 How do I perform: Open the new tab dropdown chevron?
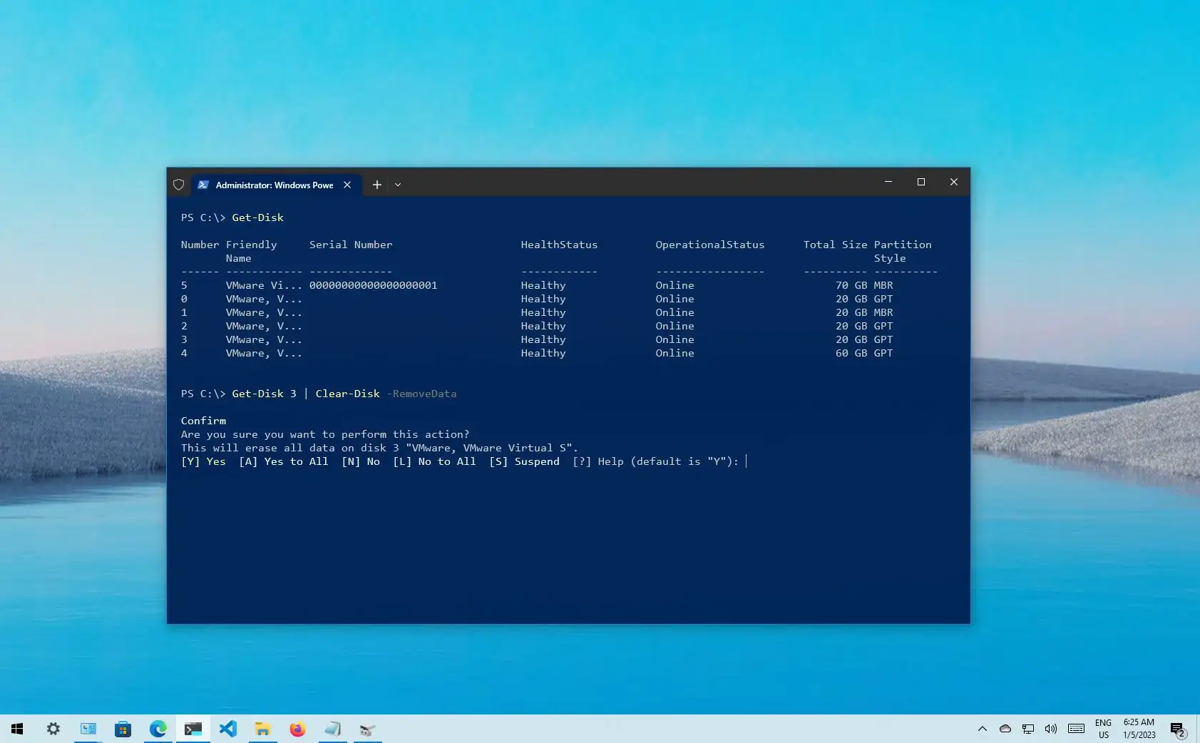[x=398, y=185]
